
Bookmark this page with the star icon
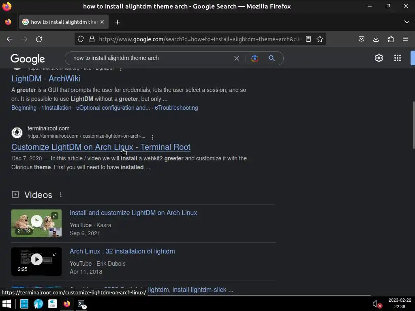pyautogui.click(x=320, y=39)
